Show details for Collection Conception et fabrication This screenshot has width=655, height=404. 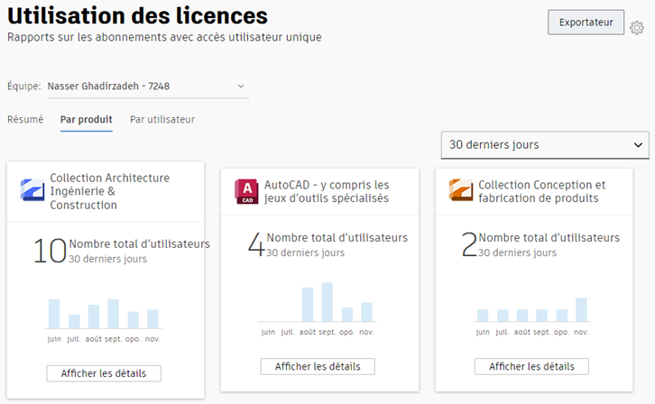(x=531, y=366)
